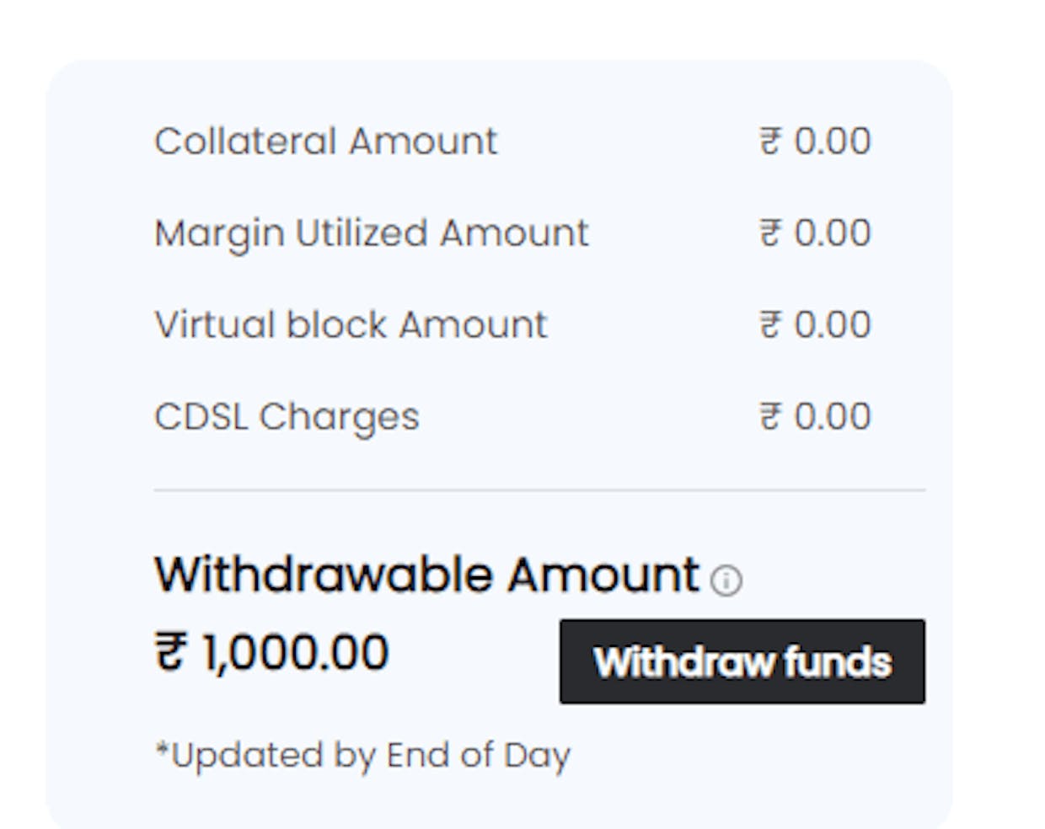Click the rupee symbol in Collateral row

[x=770, y=141]
